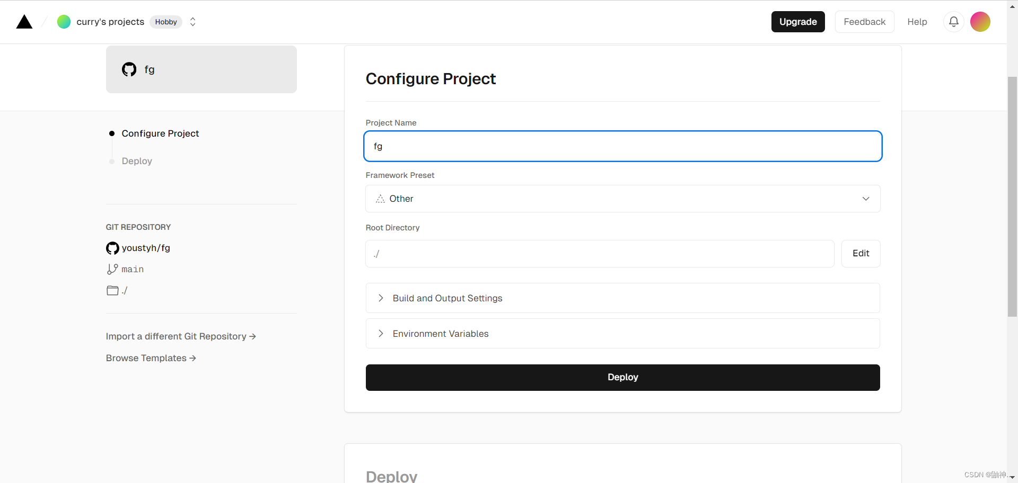1018x483 pixels.
Task: Expand Build and Output Settings
Action: 622,298
